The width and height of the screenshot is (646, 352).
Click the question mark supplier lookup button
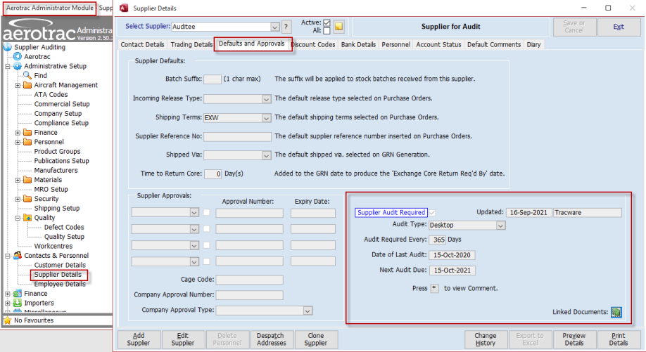click(x=286, y=27)
